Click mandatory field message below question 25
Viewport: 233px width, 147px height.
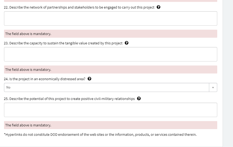28,125
